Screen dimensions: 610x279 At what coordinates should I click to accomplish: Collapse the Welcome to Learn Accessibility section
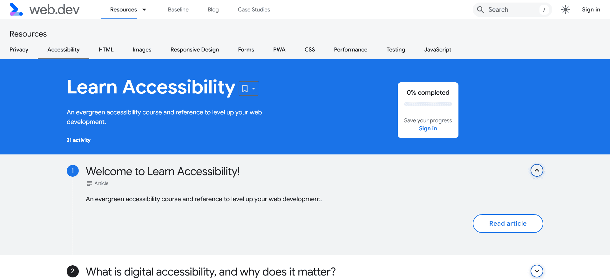[537, 170]
